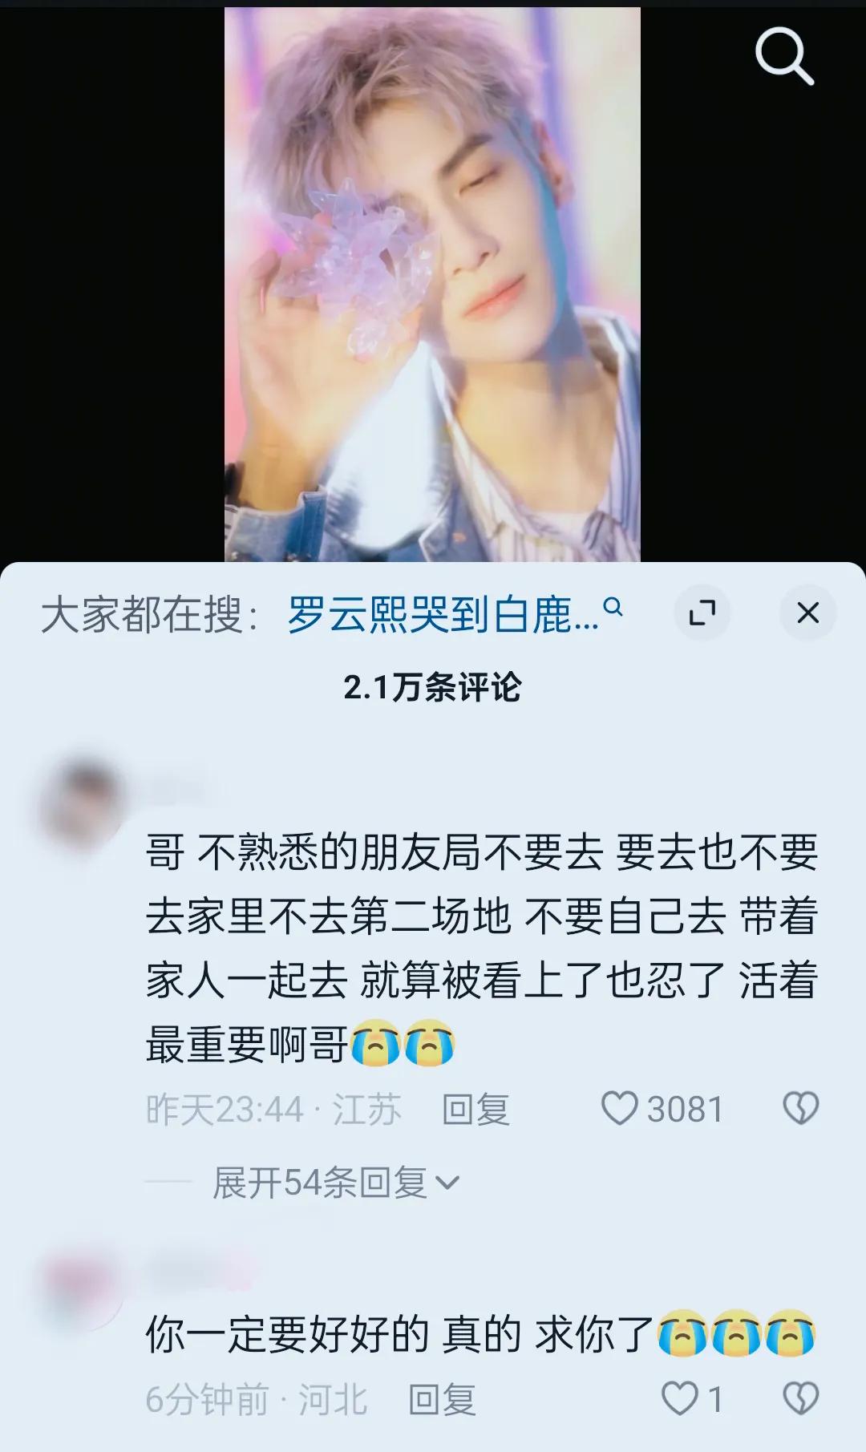Expand 展开54条回复 replies
The width and height of the screenshot is (866, 1452).
click(335, 1183)
